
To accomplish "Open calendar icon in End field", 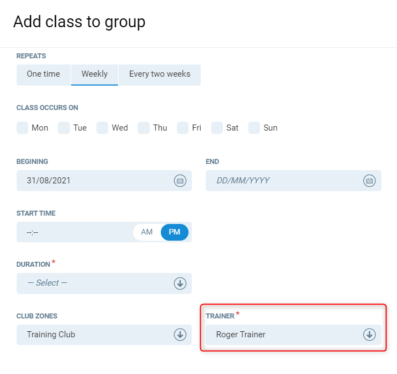I will click(369, 181).
